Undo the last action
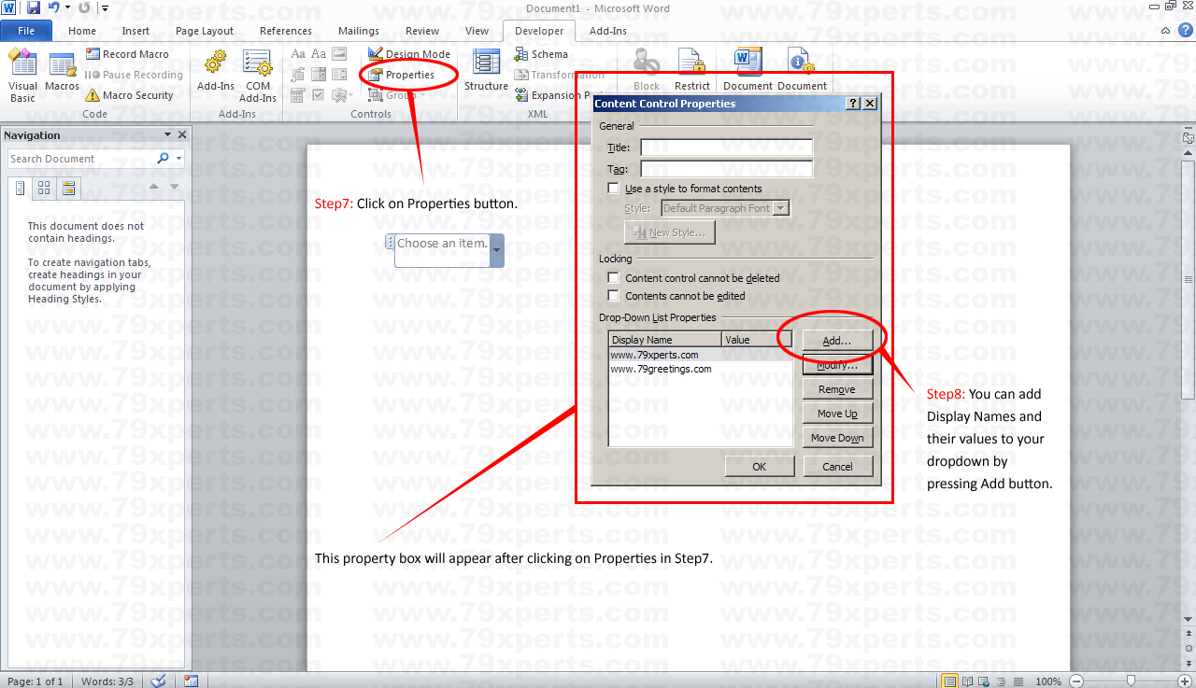Image resolution: width=1196 pixels, height=688 pixels. point(53,7)
